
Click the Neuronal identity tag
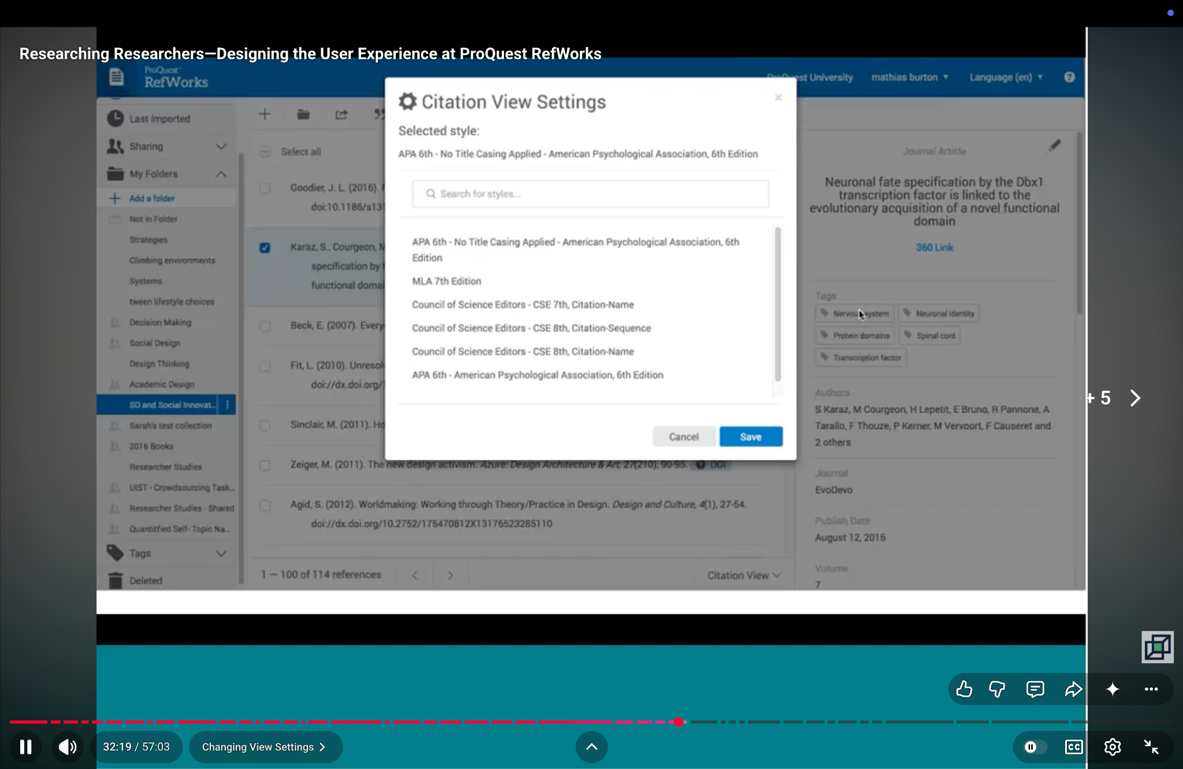(x=939, y=313)
